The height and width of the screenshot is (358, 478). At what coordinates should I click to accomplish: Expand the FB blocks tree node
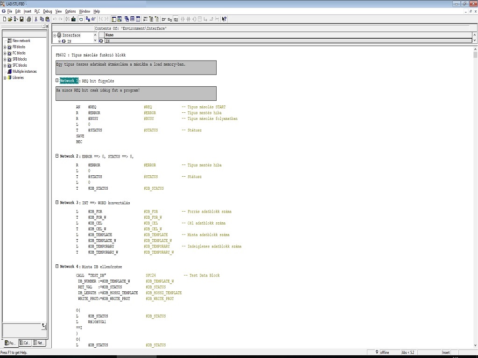click(x=5, y=47)
